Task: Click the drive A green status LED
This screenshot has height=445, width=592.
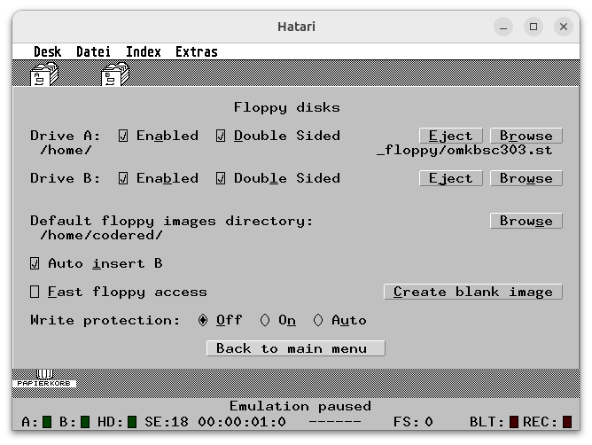Action: point(47,422)
